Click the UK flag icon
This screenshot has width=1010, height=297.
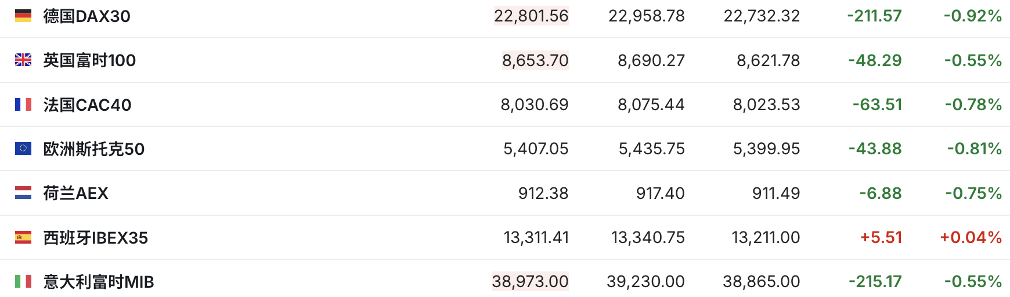[x=23, y=60]
